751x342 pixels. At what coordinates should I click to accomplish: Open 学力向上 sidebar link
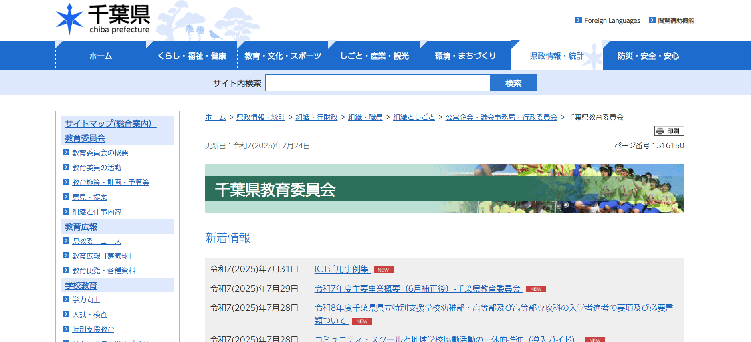coord(86,300)
